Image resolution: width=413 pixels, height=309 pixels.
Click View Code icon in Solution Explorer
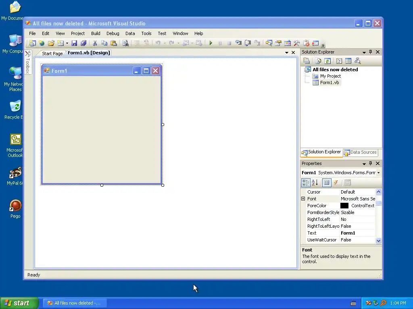[339, 61]
